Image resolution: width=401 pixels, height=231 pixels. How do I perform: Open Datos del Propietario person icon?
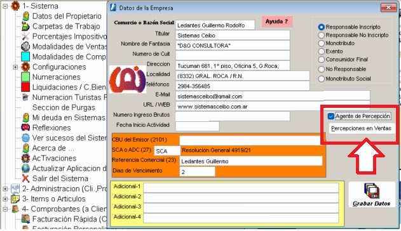(25, 16)
